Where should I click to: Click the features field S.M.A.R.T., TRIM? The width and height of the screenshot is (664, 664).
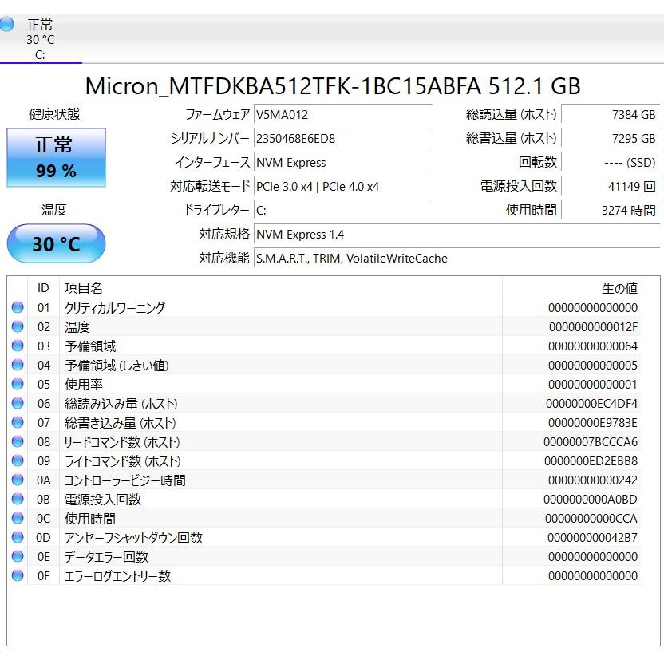point(457,259)
